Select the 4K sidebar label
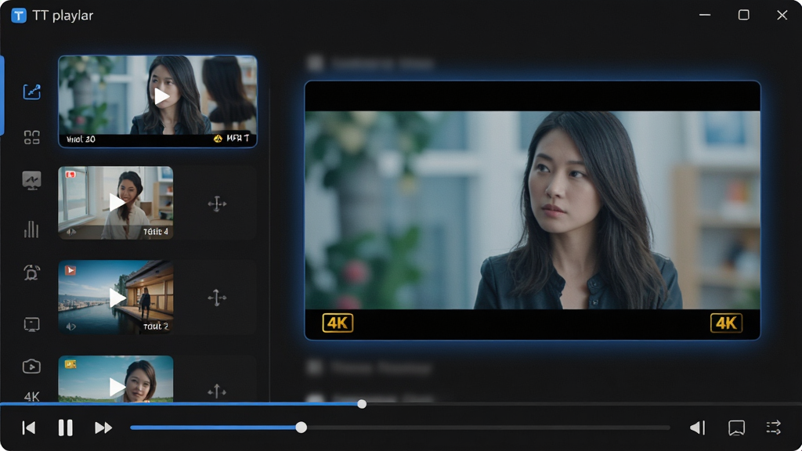802x451 pixels. pyautogui.click(x=31, y=396)
